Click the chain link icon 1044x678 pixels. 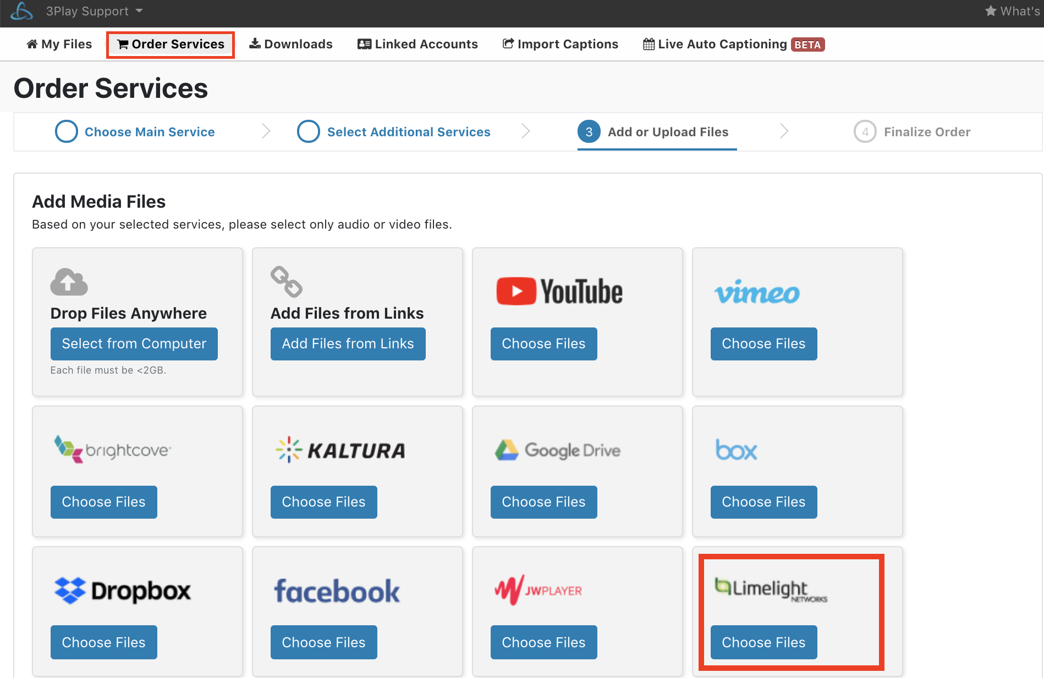point(287,281)
